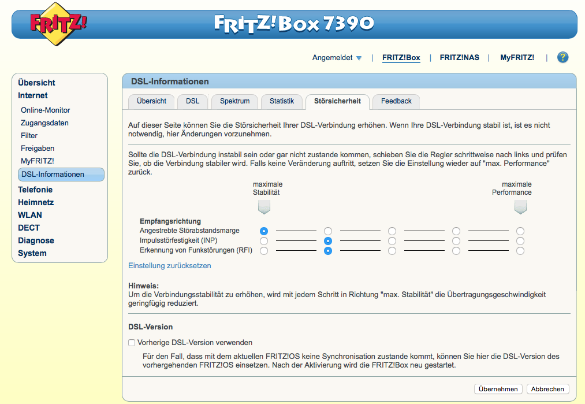Click the DSL-Informationen panel heading

coord(170,81)
